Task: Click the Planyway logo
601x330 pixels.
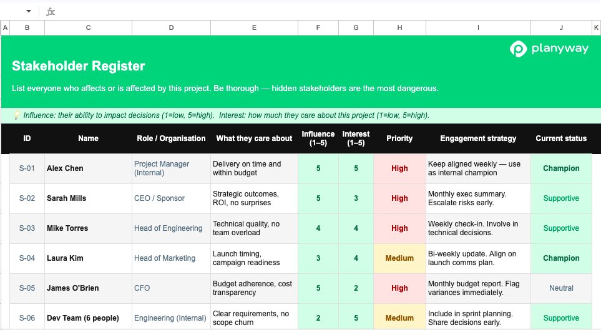Action: pyautogui.click(x=549, y=49)
